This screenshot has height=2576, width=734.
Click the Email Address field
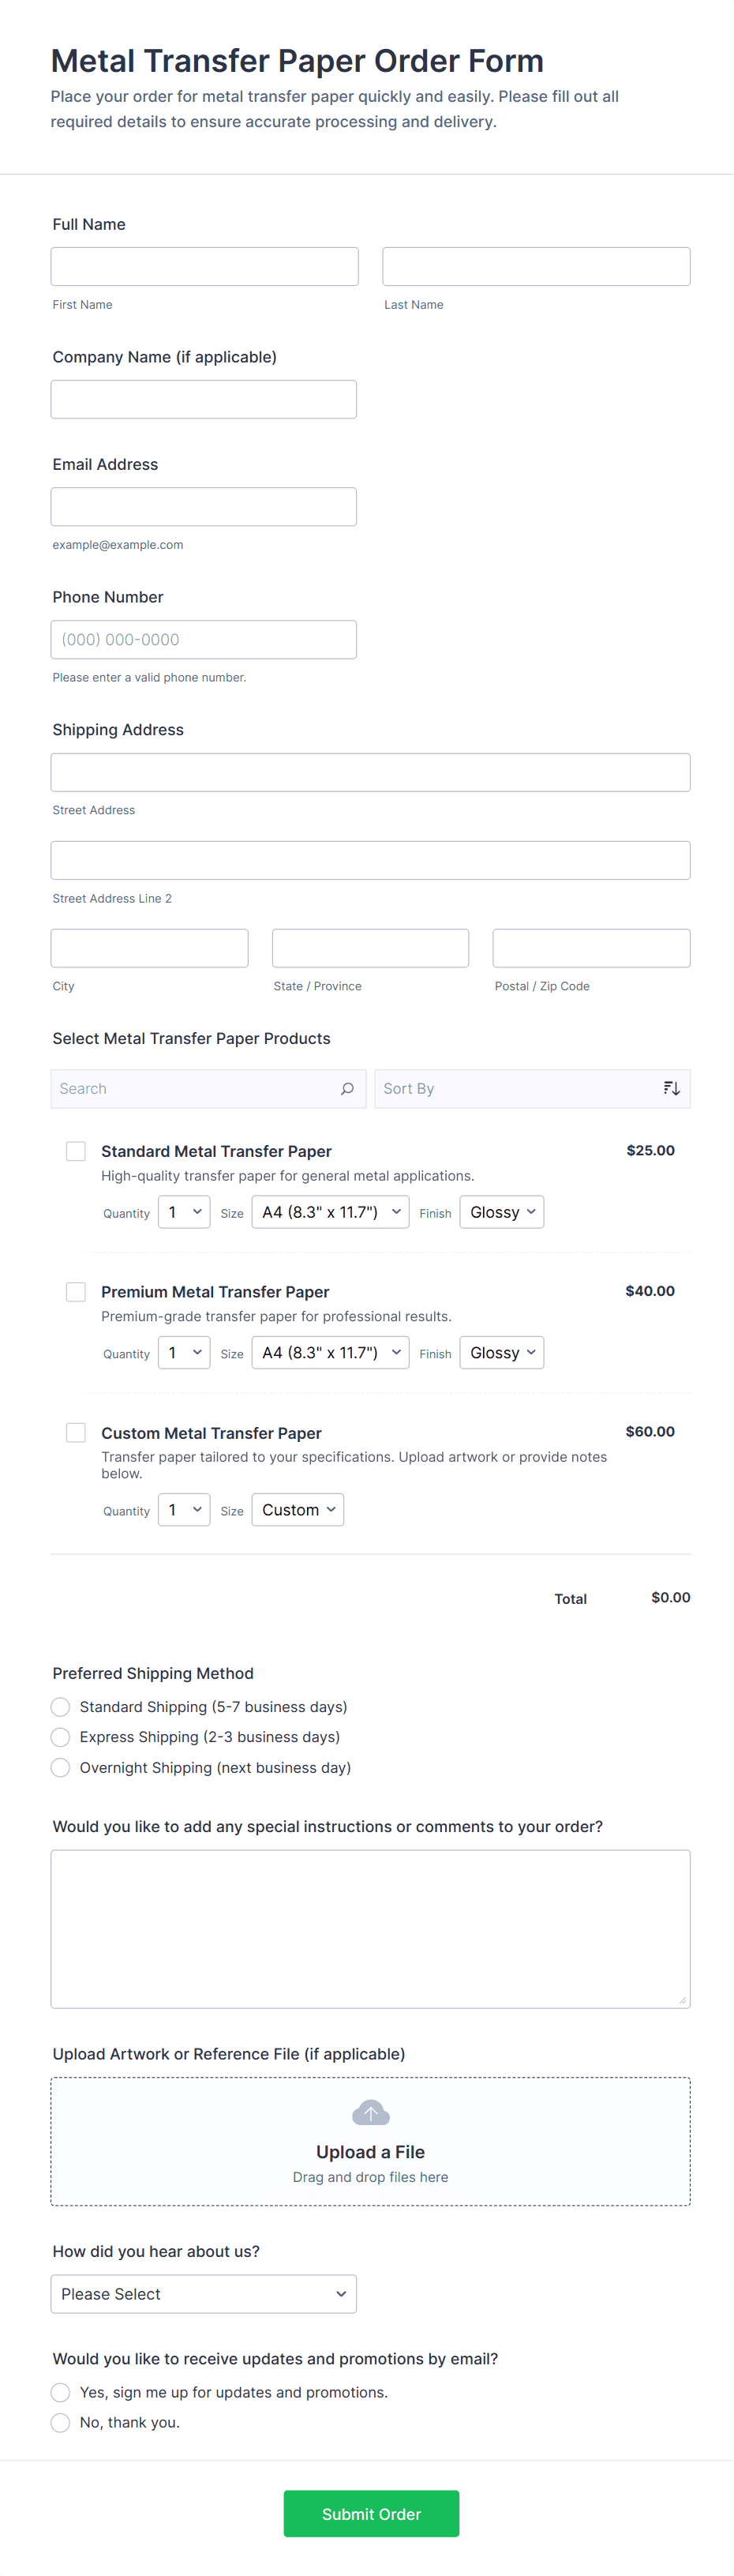203,507
